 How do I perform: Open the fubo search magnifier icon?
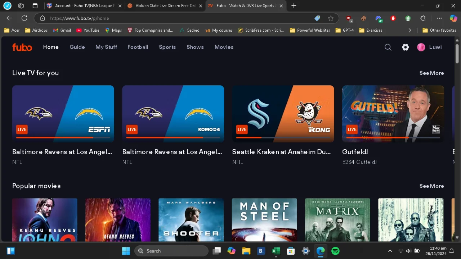pos(388,47)
